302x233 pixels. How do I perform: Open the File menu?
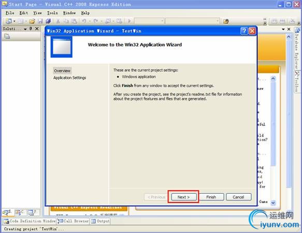click(10, 13)
